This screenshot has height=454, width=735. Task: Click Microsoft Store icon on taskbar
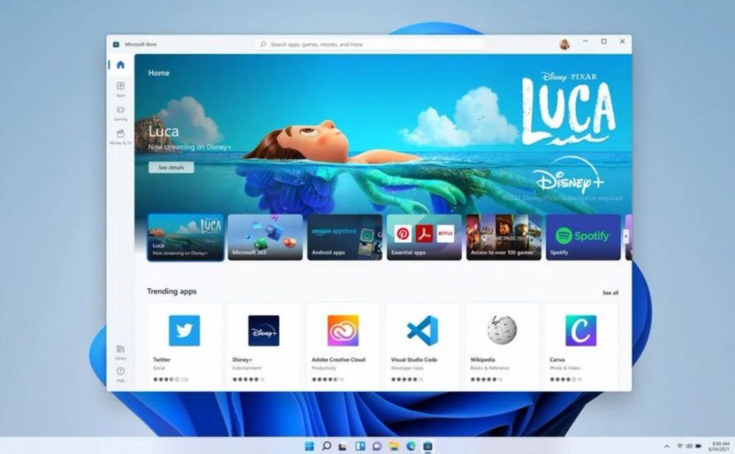[428, 446]
